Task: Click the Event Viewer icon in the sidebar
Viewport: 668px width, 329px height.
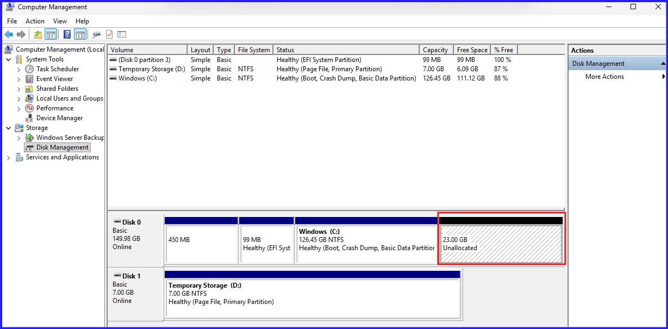Action: point(29,79)
